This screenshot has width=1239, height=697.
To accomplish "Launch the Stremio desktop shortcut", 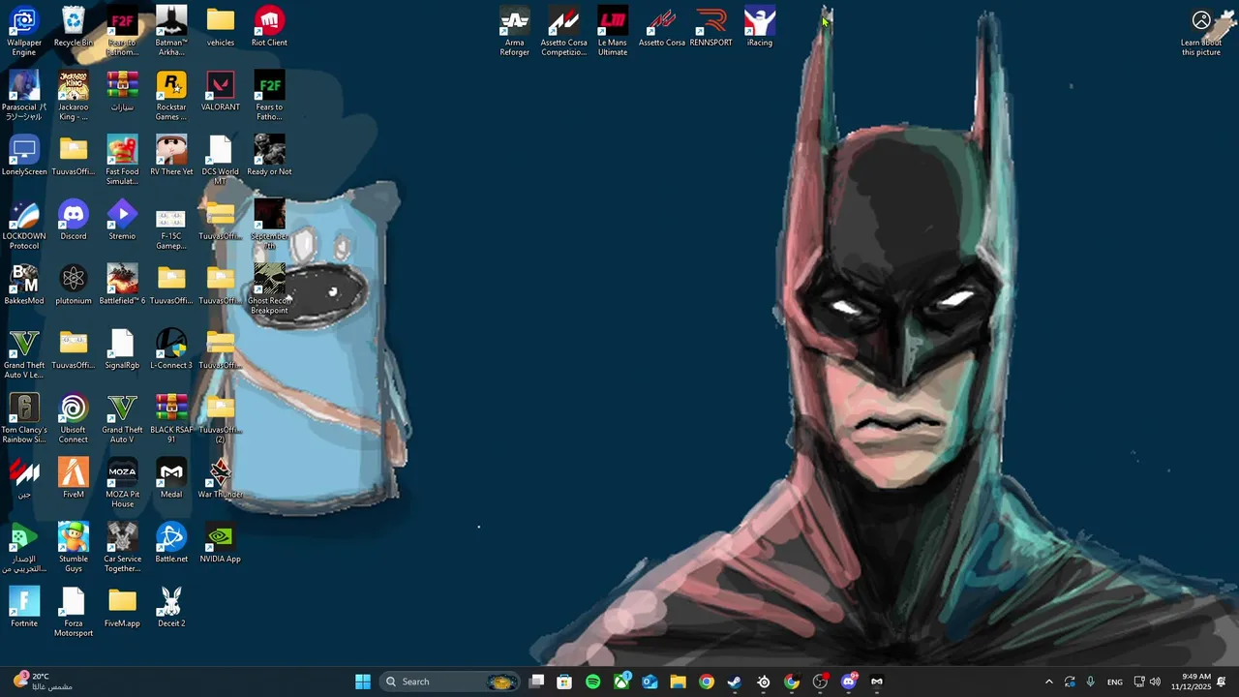I will tap(122, 221).
